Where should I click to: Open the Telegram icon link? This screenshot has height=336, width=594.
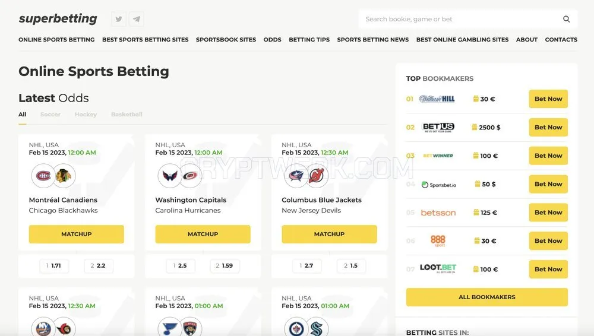[137, 19]
